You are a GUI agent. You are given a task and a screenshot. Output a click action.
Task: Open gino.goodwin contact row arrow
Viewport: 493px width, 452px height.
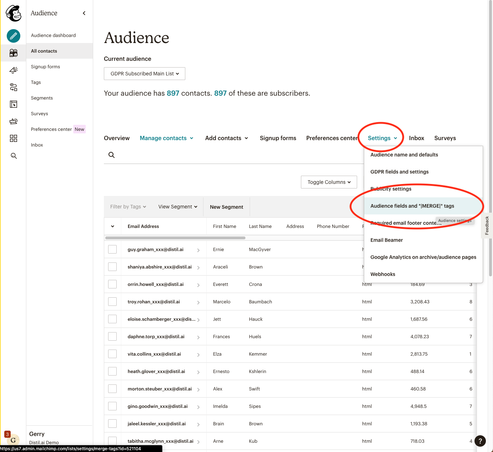click(x=198, y=407)
